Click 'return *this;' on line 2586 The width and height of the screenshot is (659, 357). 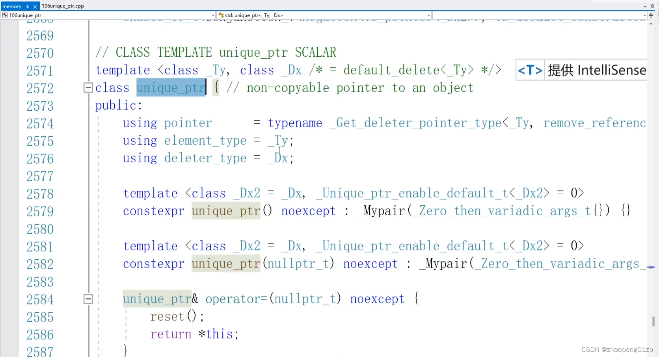[194, 335]
